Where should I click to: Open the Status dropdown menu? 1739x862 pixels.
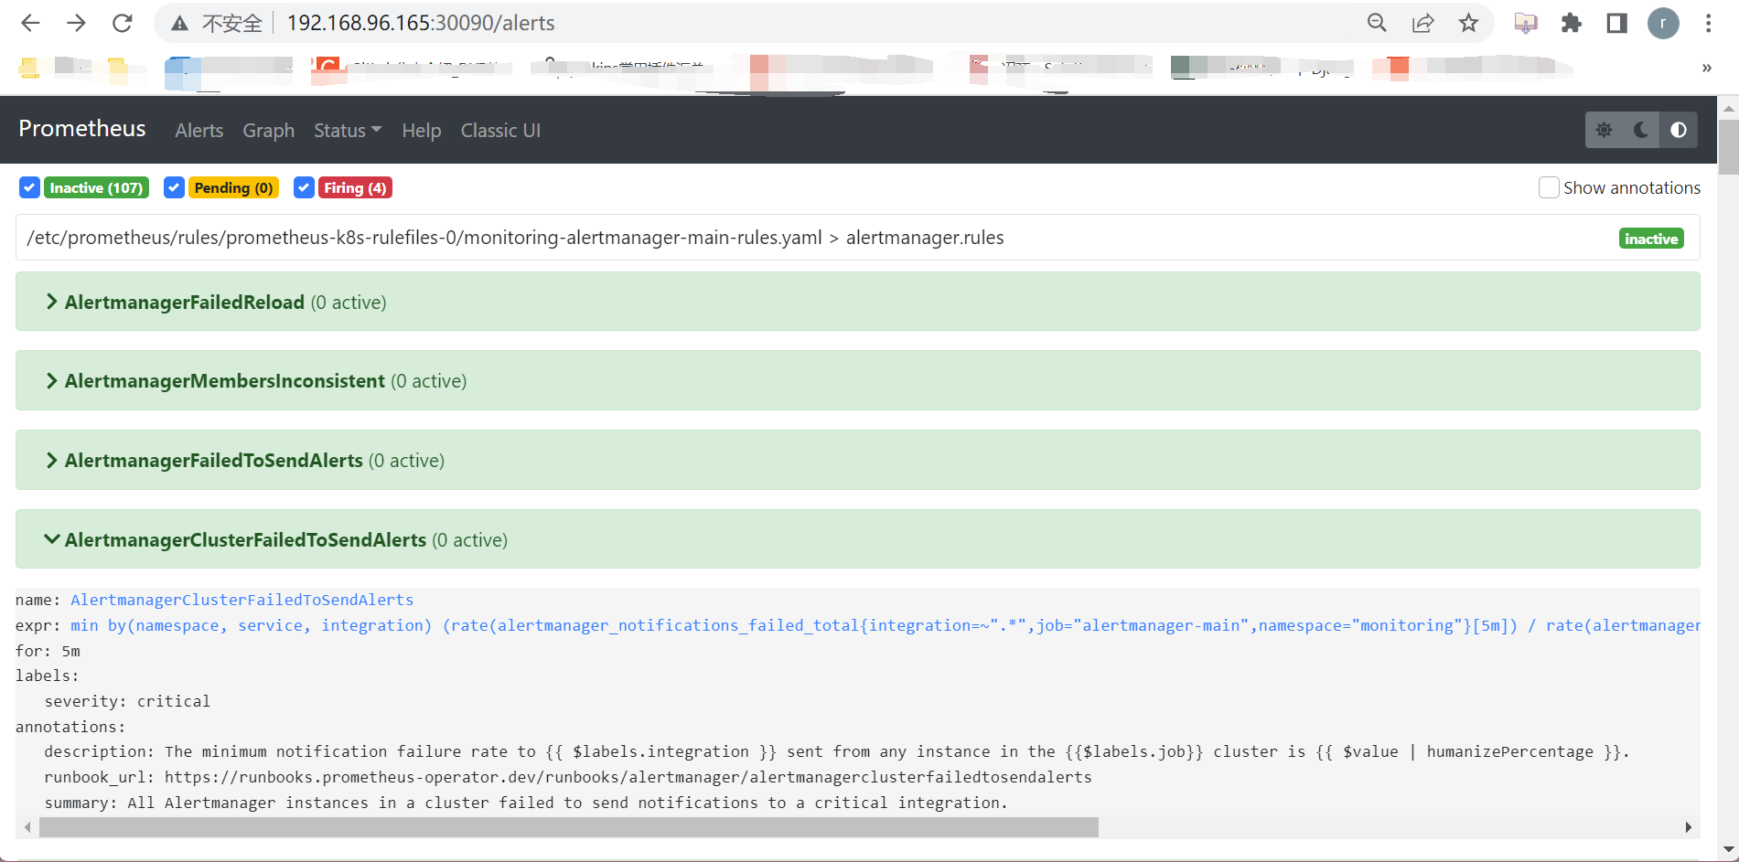pyautogui.click(x=348, y=131)
